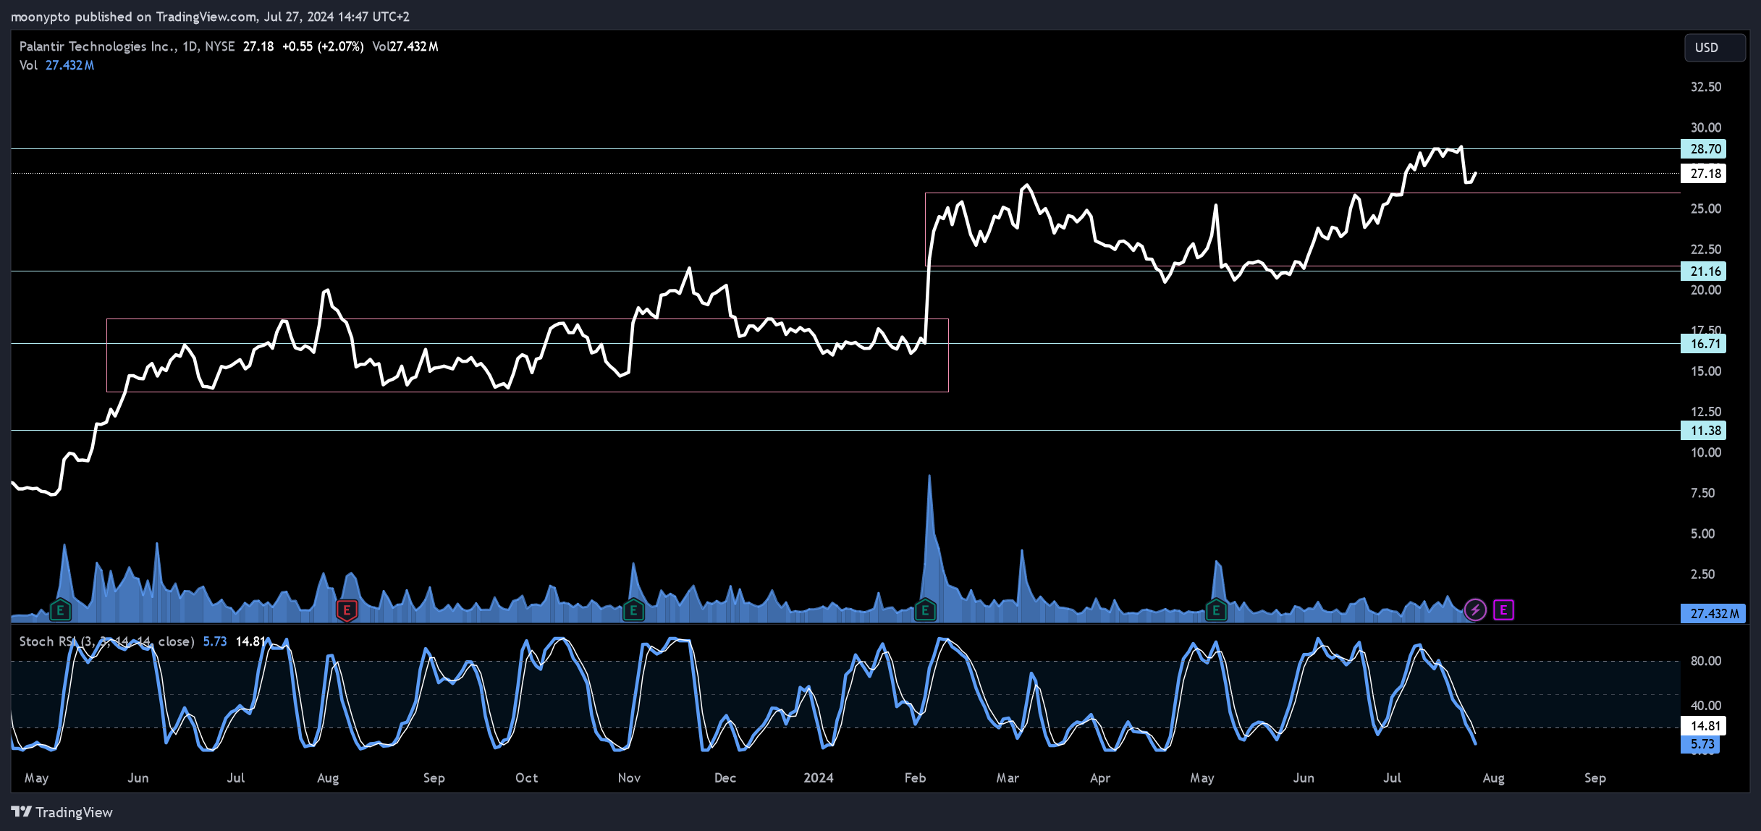
Task: Click the Dec label on the time axis
Action: 725,778
